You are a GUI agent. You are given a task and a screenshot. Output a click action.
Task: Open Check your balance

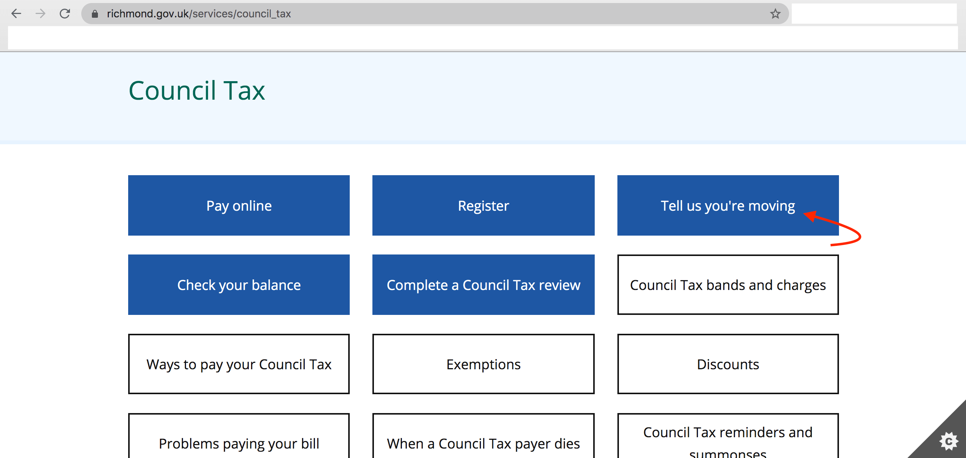tap(239, 285)
